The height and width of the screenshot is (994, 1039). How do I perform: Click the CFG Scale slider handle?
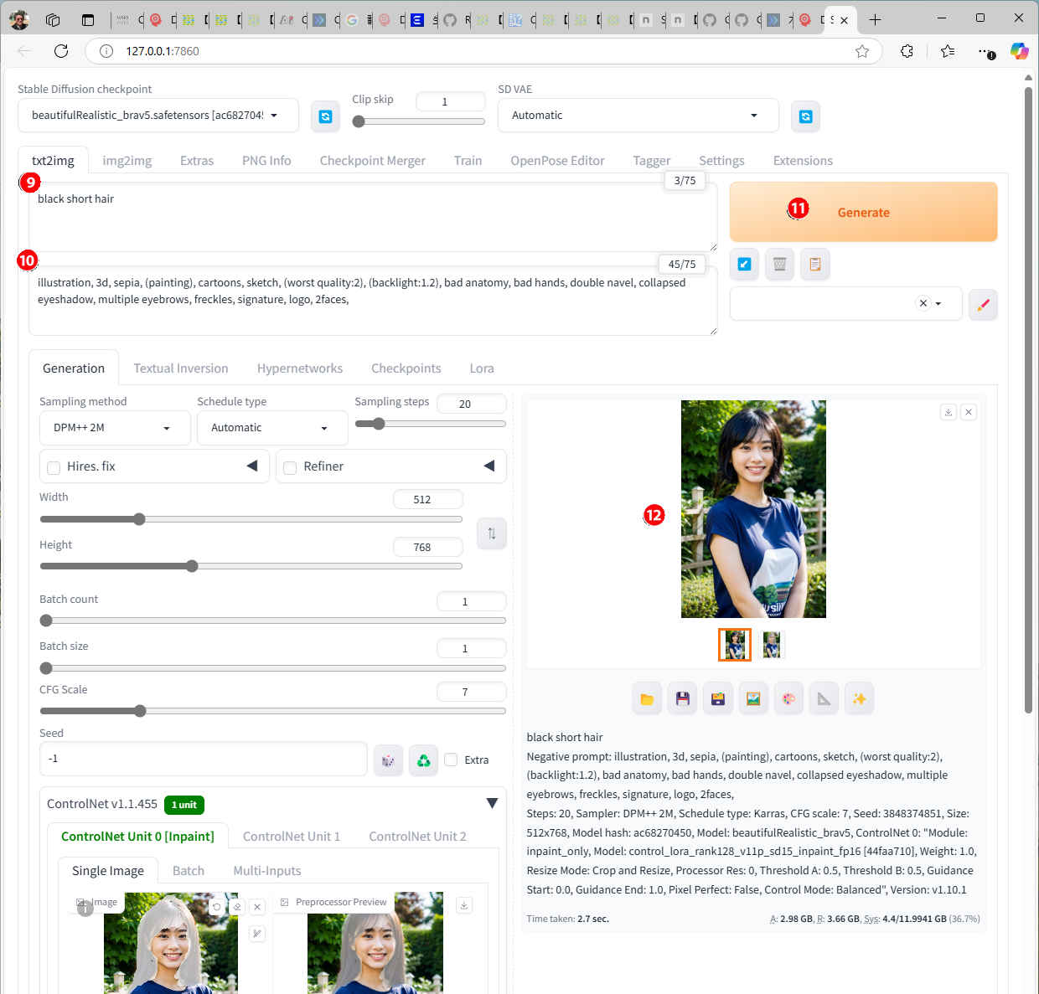pos(140,711)
